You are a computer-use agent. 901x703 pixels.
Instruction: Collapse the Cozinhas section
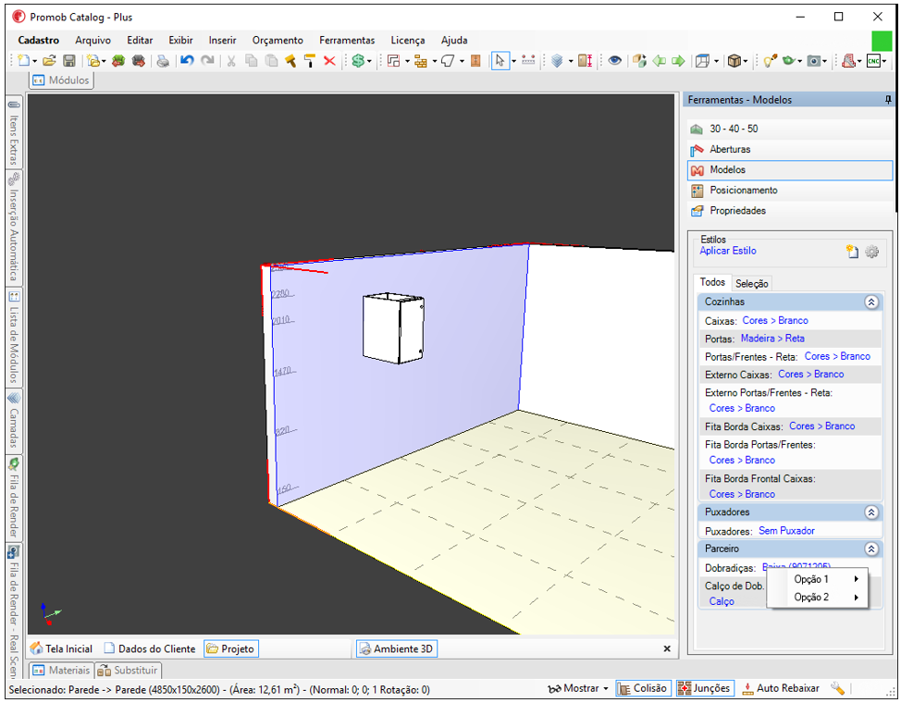point(871,302)
